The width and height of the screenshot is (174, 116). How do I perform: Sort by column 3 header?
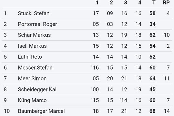[x=126, y=3]
